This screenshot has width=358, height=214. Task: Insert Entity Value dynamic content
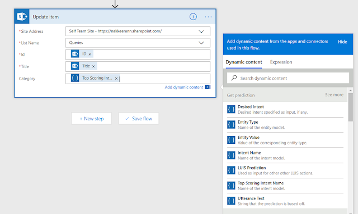coord(285,140)
